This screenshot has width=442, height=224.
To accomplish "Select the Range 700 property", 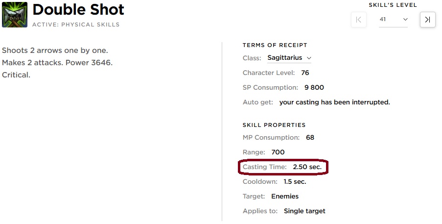I will click(x=264, y=152).
